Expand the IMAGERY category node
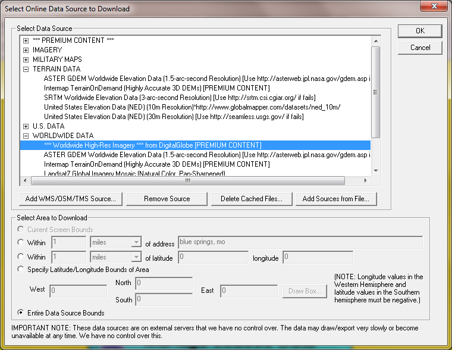The width and height of the screenshot is (452, 350). click(x=26, y=50)
